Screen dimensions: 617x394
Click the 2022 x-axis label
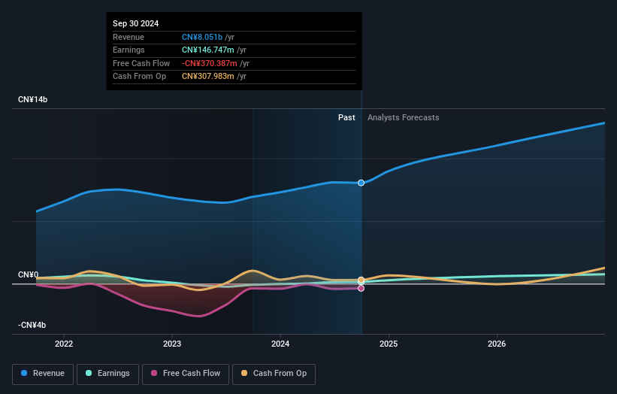pyautogui.click(x=64, y=344)
